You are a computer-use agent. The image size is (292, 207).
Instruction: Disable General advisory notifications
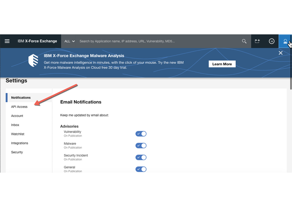pyautogui.click(x=141, y=169)
